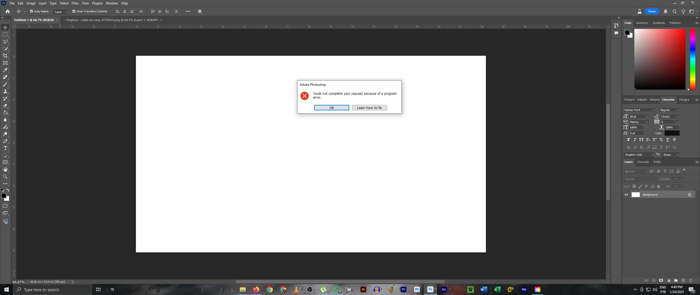Image resolution: width=700 pixels, height=295 pixels.
Task: Open the Filter menu
Action: (75, 3)
